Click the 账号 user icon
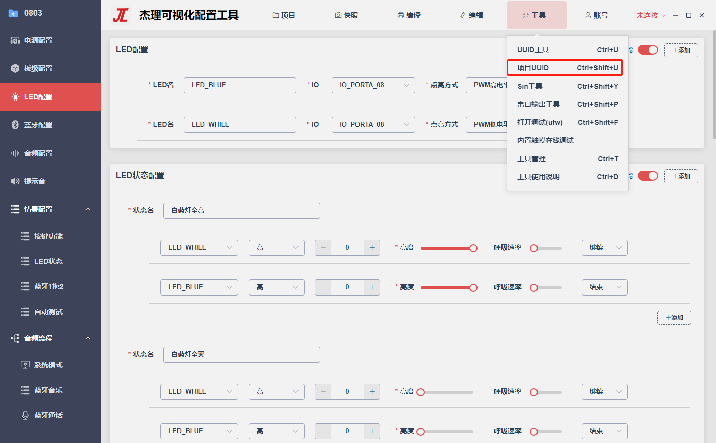This screenshot has height=443, width=716. click(x=588, y=15)
